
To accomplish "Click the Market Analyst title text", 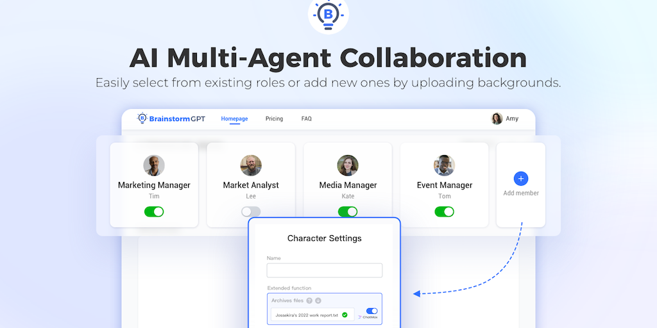I will (251, 185).
